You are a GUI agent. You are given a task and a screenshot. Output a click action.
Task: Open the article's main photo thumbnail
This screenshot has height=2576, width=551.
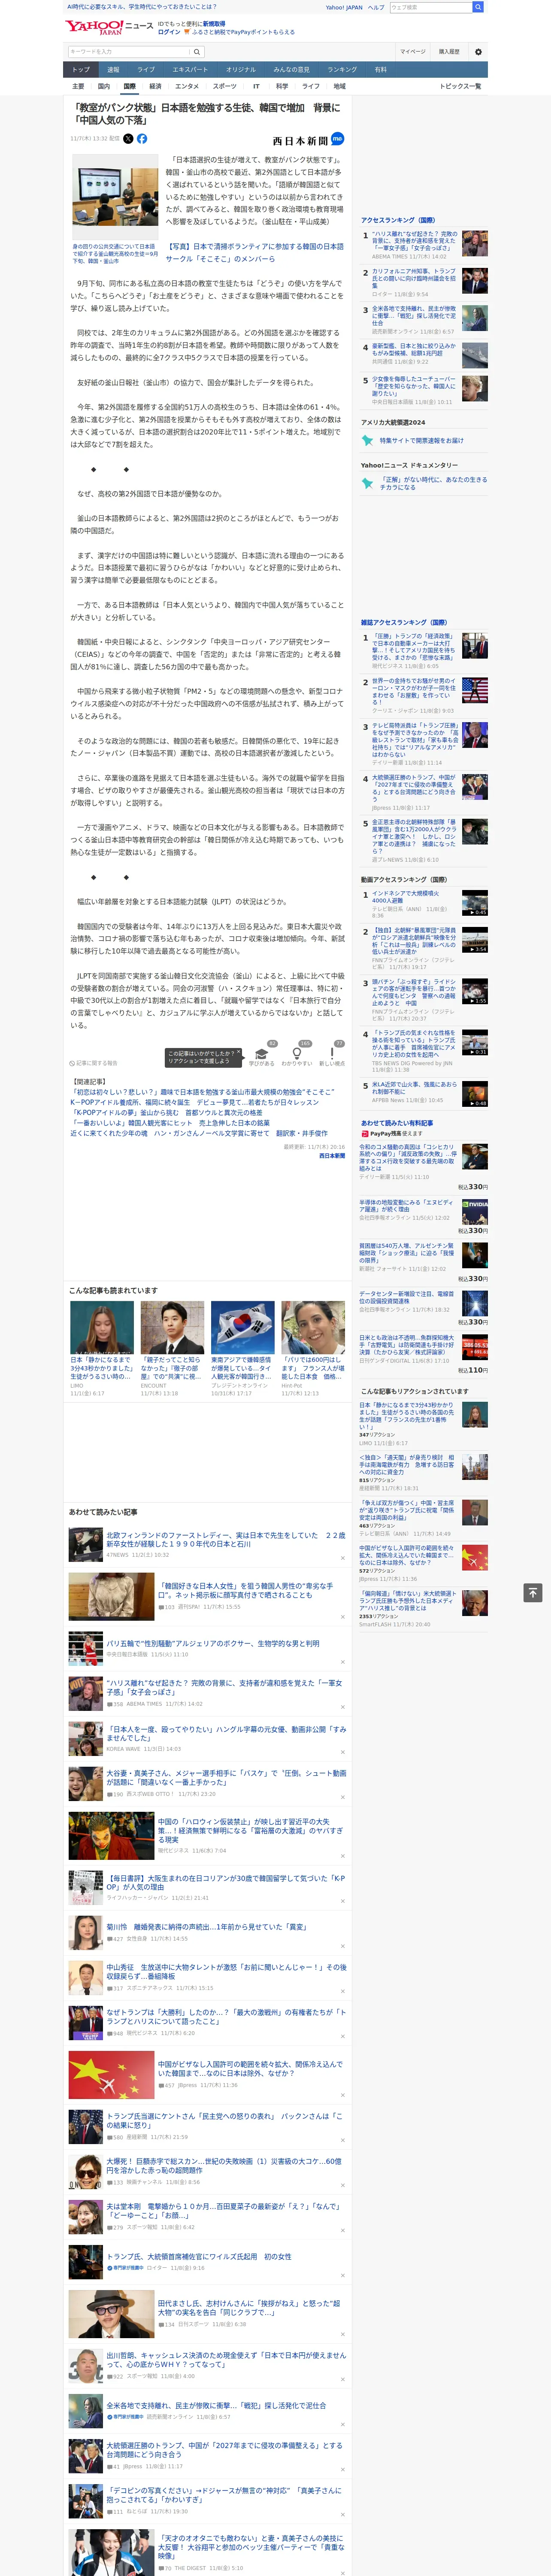click(115, 197)
